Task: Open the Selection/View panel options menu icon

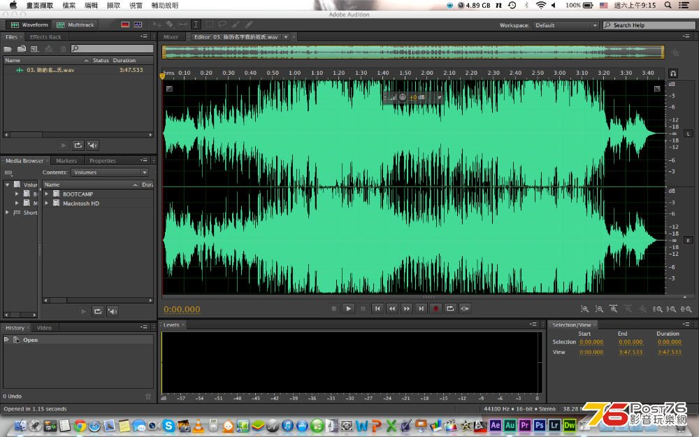Action: pos(686,324)
